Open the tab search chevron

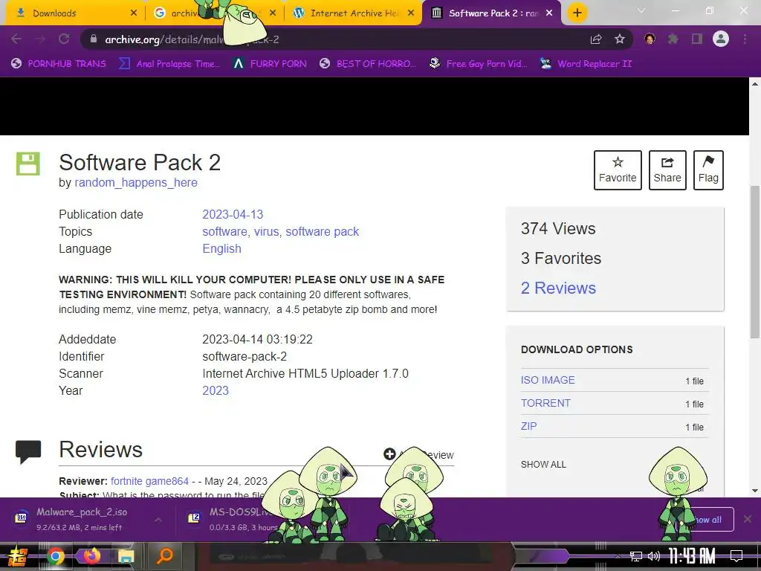pyautogui.click(x=641, y=10)
